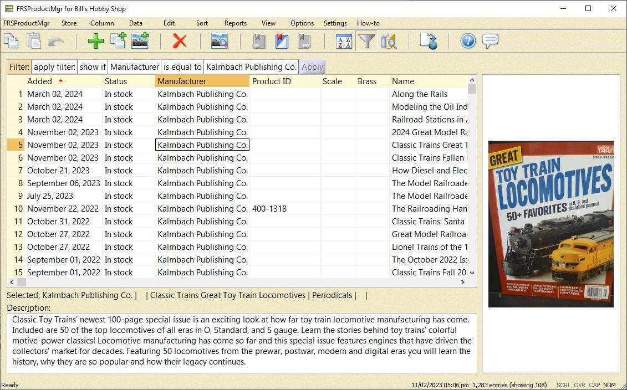This screenshot has width=627, height=390.
Task: Click the Brass column header
Action: [372, 81]
